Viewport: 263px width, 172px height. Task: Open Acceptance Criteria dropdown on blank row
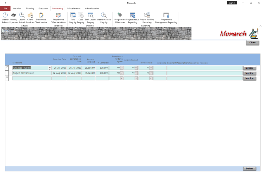(x=122, y=78)
